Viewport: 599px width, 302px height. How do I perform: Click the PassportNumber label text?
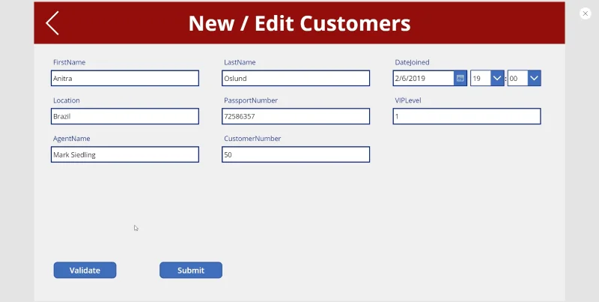[251, 100]
